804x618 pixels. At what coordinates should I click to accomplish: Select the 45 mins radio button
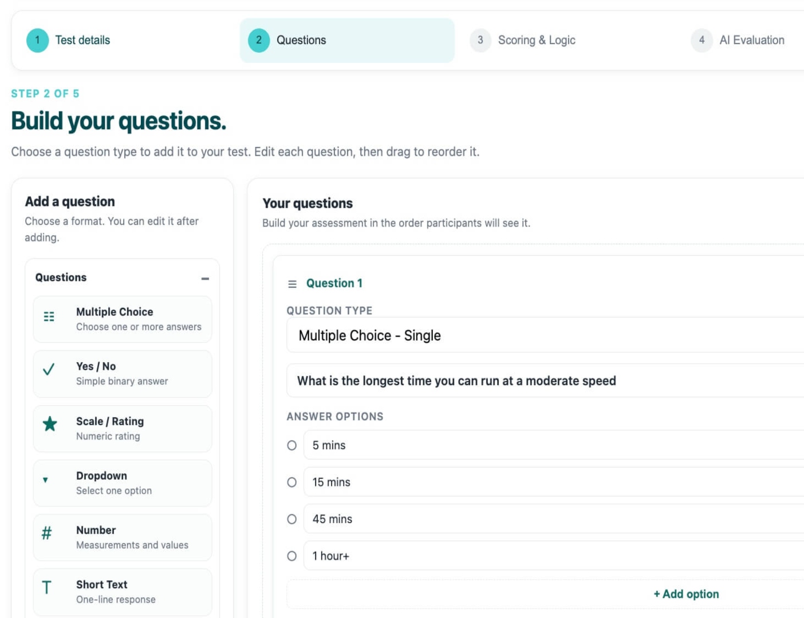tap(292, 519)
